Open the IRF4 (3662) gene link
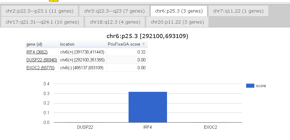The image size is (290, 140). [x=37, y=52]
